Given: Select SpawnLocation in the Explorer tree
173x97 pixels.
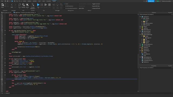Looking at the screenshot, I should pyautogui.click(x=149, y=23).
